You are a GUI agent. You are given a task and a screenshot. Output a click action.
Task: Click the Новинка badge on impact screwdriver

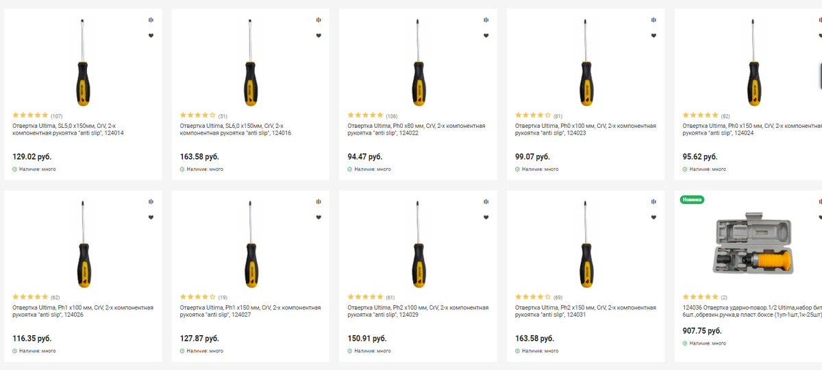(x=692, y=200)
